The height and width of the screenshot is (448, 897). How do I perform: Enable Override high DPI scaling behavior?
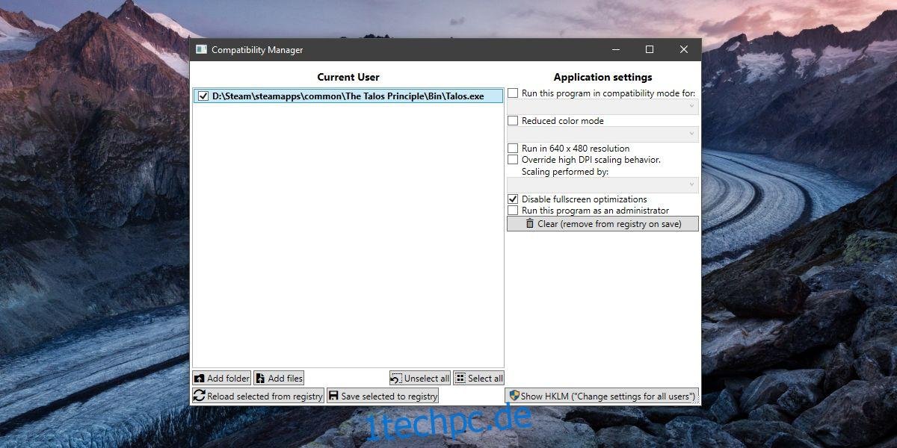point(513,159)
